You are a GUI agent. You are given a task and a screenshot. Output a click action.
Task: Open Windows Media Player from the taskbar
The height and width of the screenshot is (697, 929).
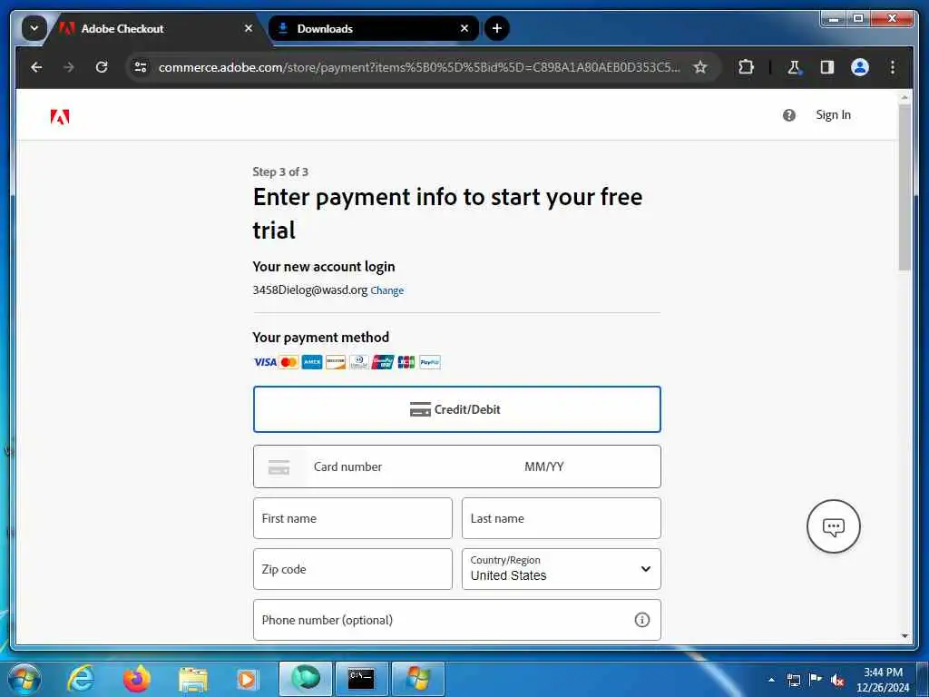(247, 680)
